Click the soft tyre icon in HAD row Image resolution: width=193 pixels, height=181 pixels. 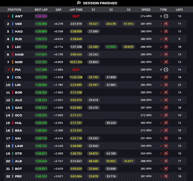166,32
